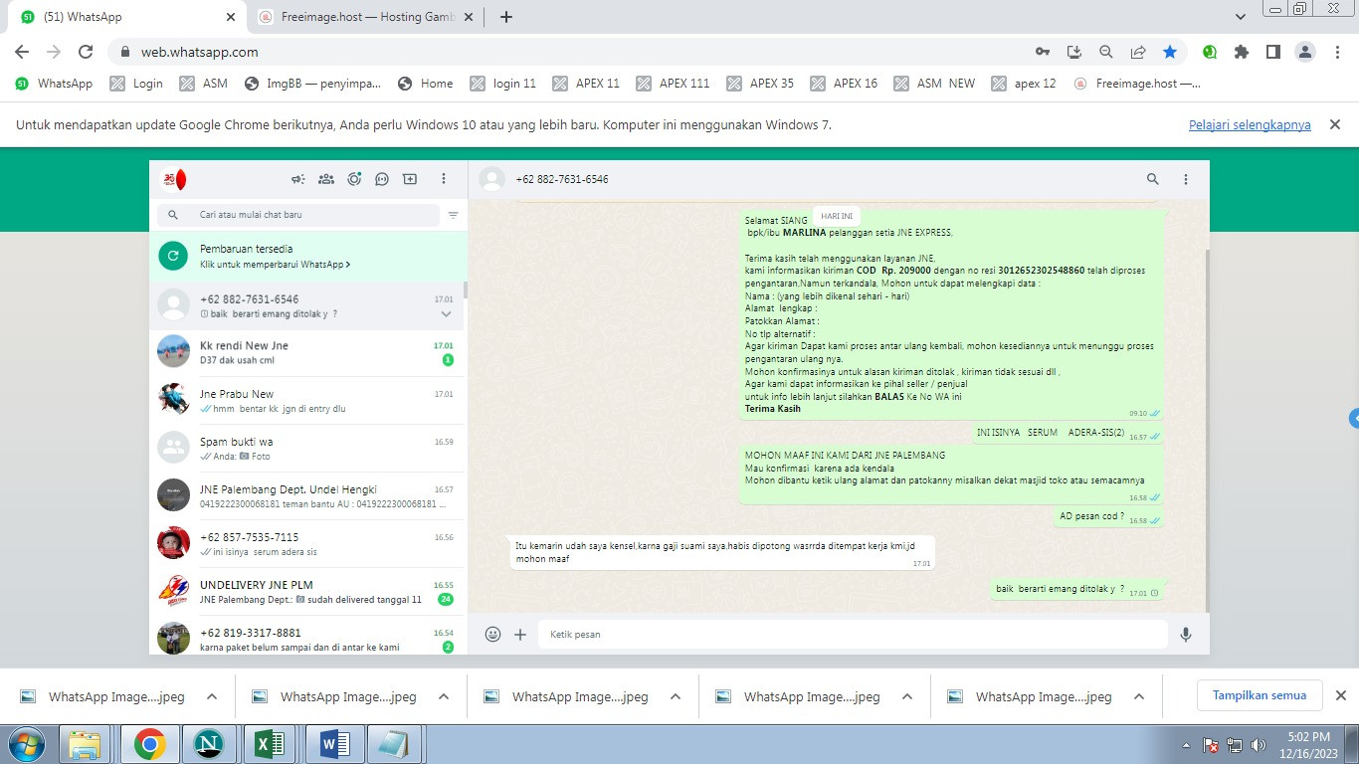Click the Windows Start button
This screenshot has height=764, width=1359.
click(25, 744)
